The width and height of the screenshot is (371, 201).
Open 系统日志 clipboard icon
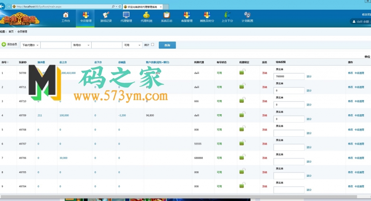pos(167,15)
